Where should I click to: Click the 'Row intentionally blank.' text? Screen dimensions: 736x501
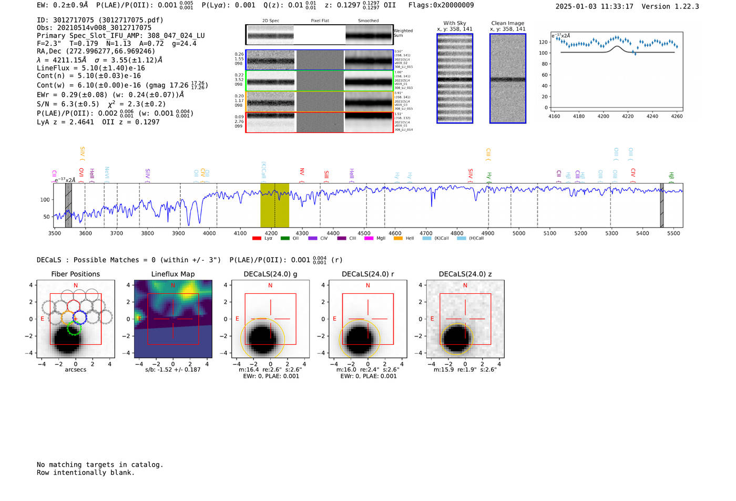pyautogui.click(x=86, y=473)
